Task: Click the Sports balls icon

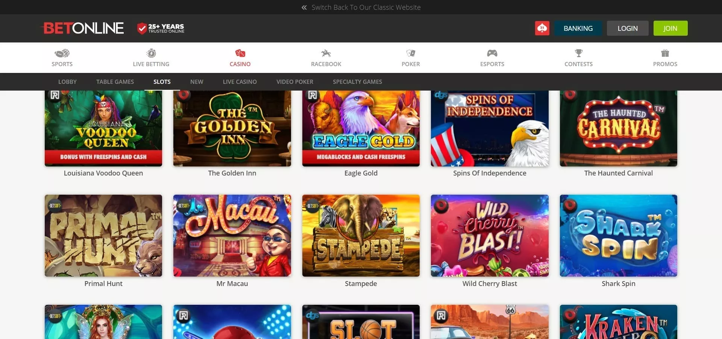Action: [62, 53]
